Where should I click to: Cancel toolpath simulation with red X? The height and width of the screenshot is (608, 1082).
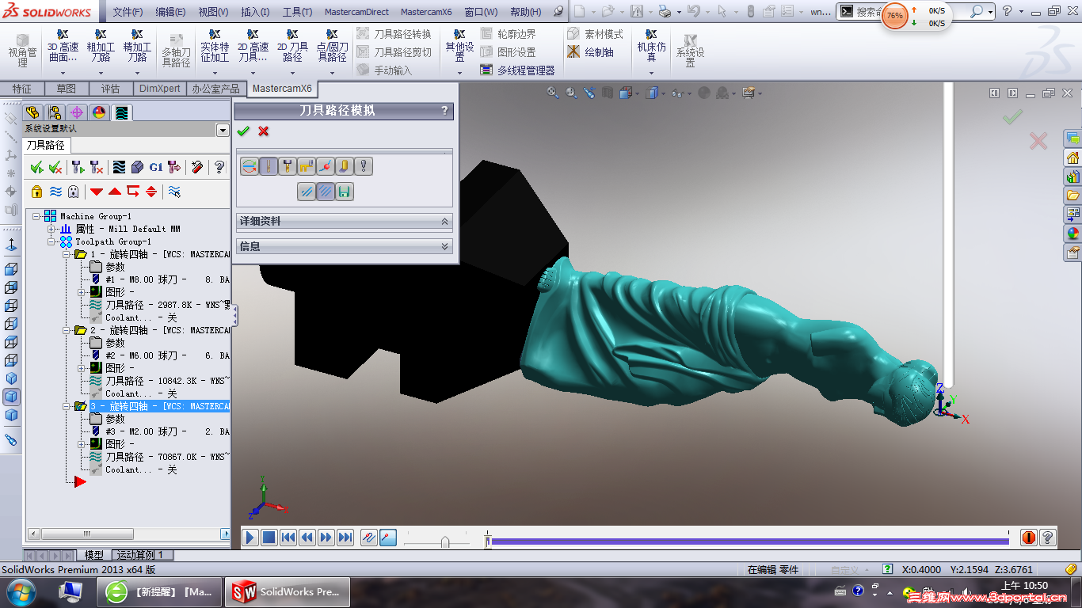tap(264, 131)
